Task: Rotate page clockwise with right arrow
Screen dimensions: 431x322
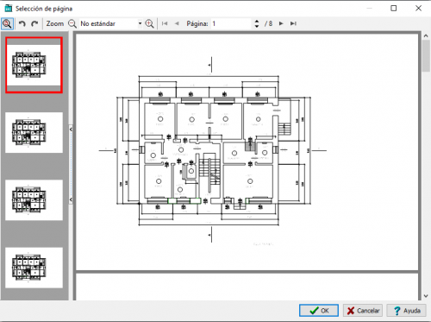Action: click(34, 23)
